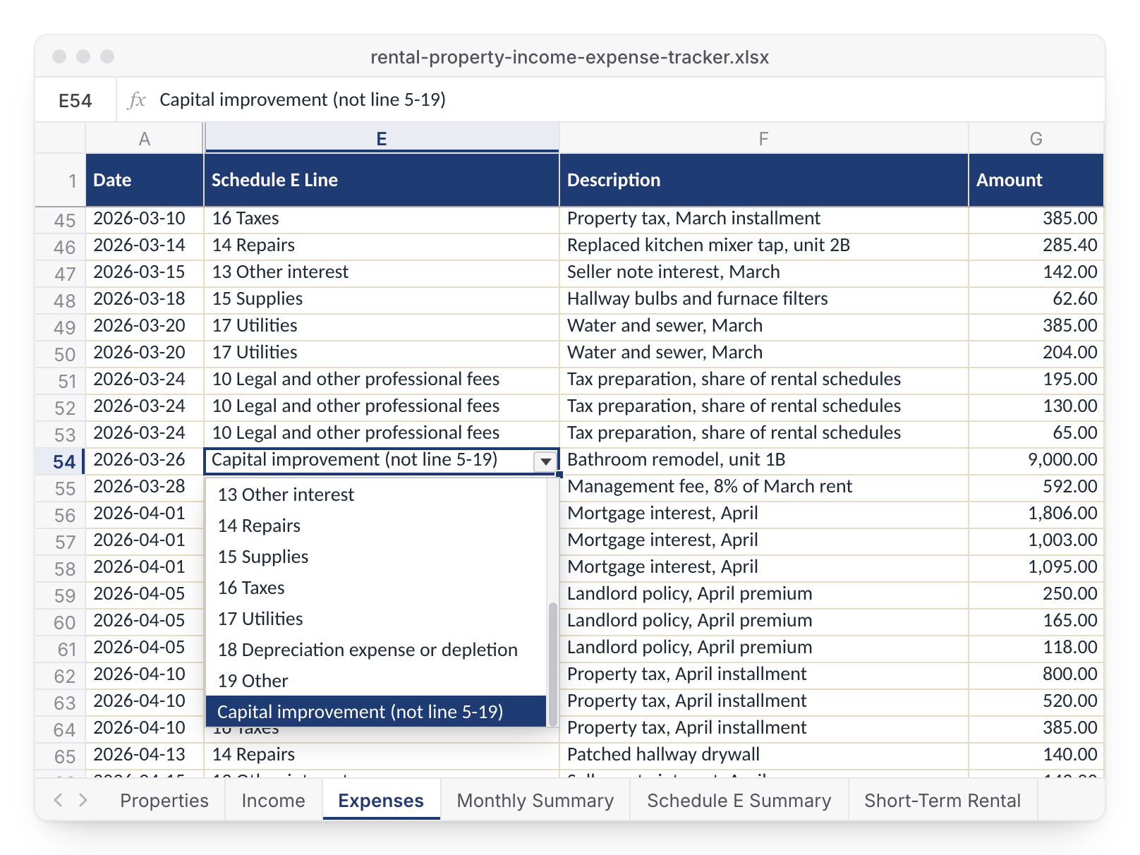Select 'Hallway bulbs and furnace filters' cell

coord(764,299)
